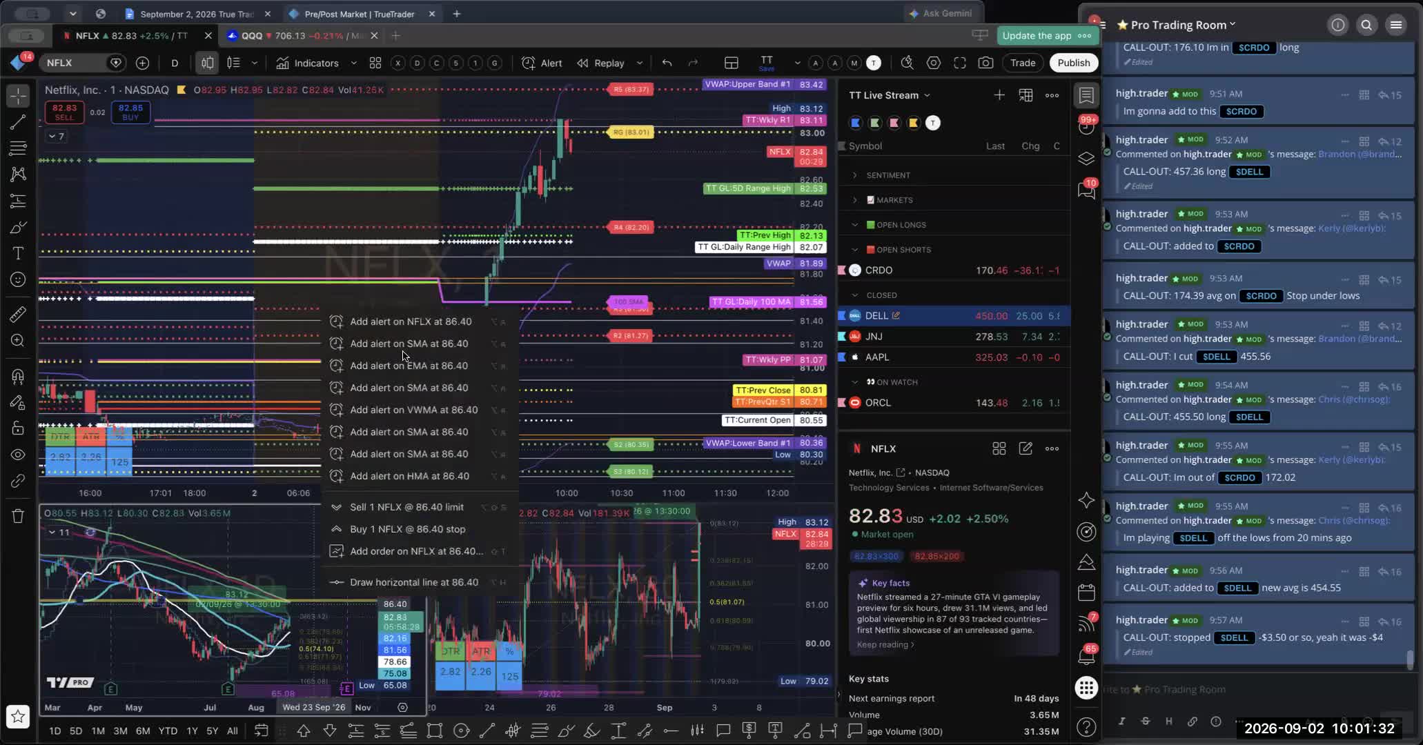The height and width of the screenshot is (745, 1423).
Task: Open the chats icon with badge 10
Action: coord(1086,190)
